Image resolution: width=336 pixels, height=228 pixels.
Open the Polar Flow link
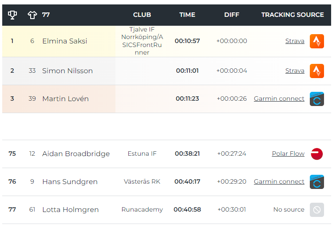click(288, 153)
